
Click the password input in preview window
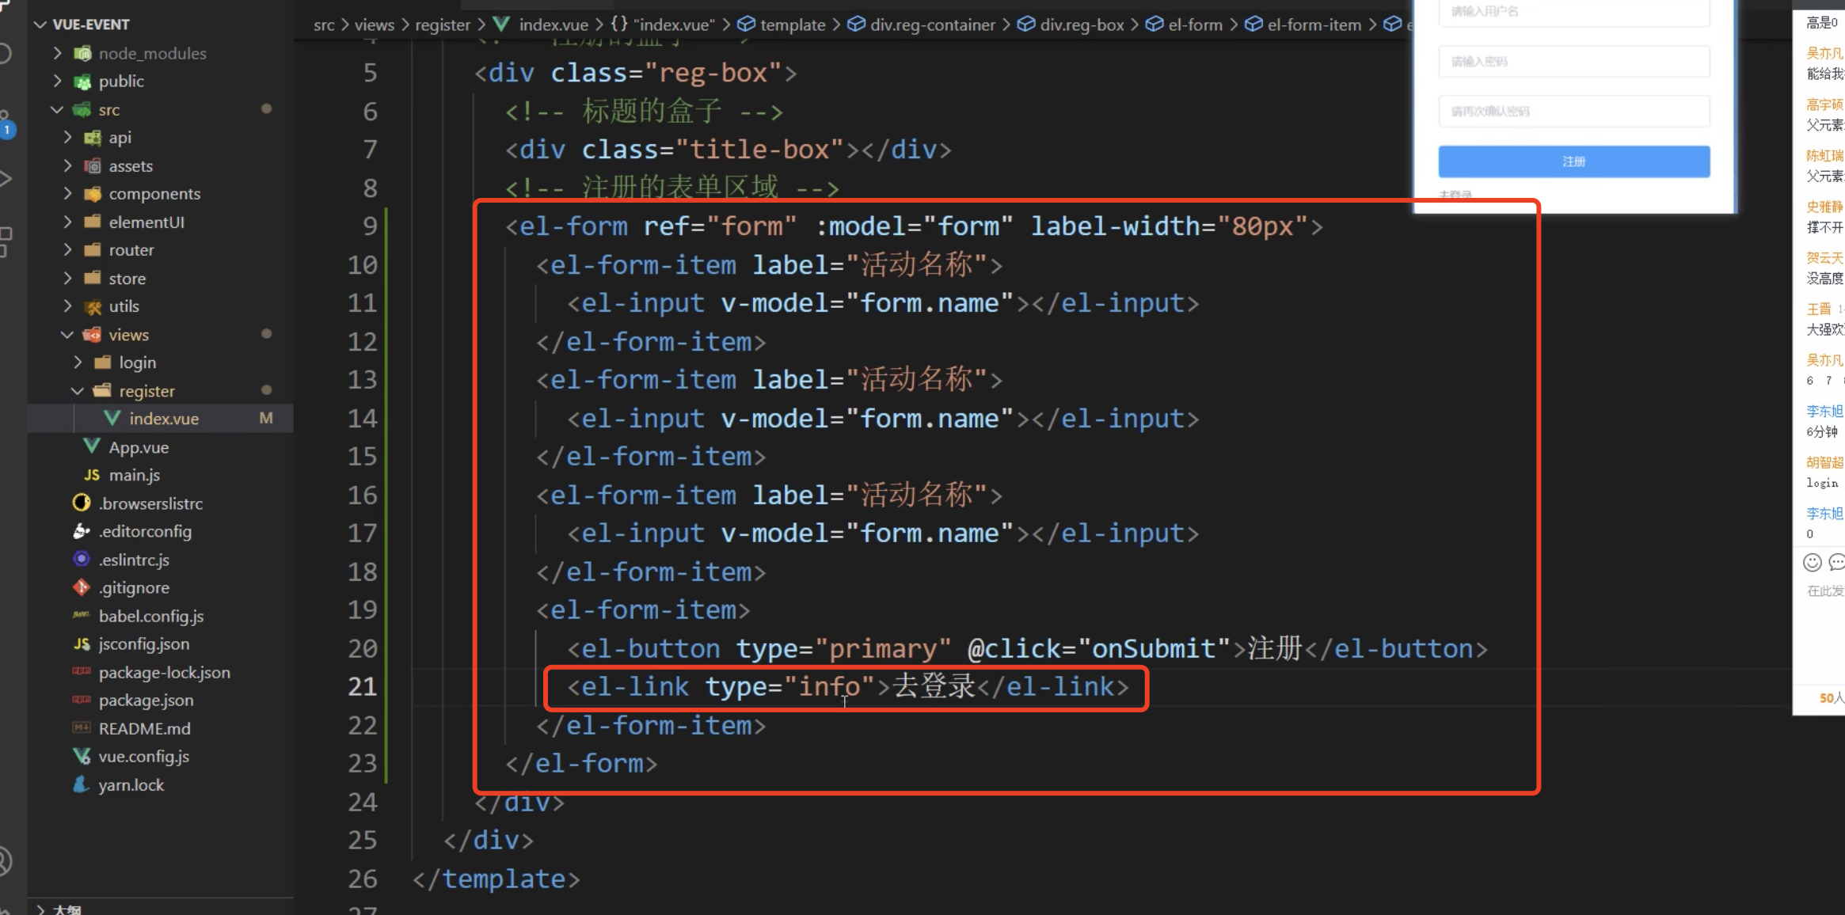pyautogui.click(x=1573, y=61)
